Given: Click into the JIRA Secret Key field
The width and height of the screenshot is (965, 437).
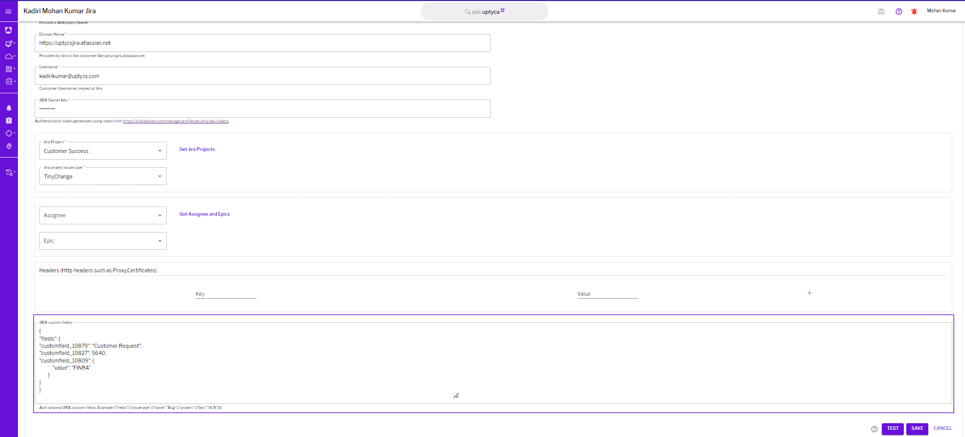Looking at the screenshot, I should [263, 109].
